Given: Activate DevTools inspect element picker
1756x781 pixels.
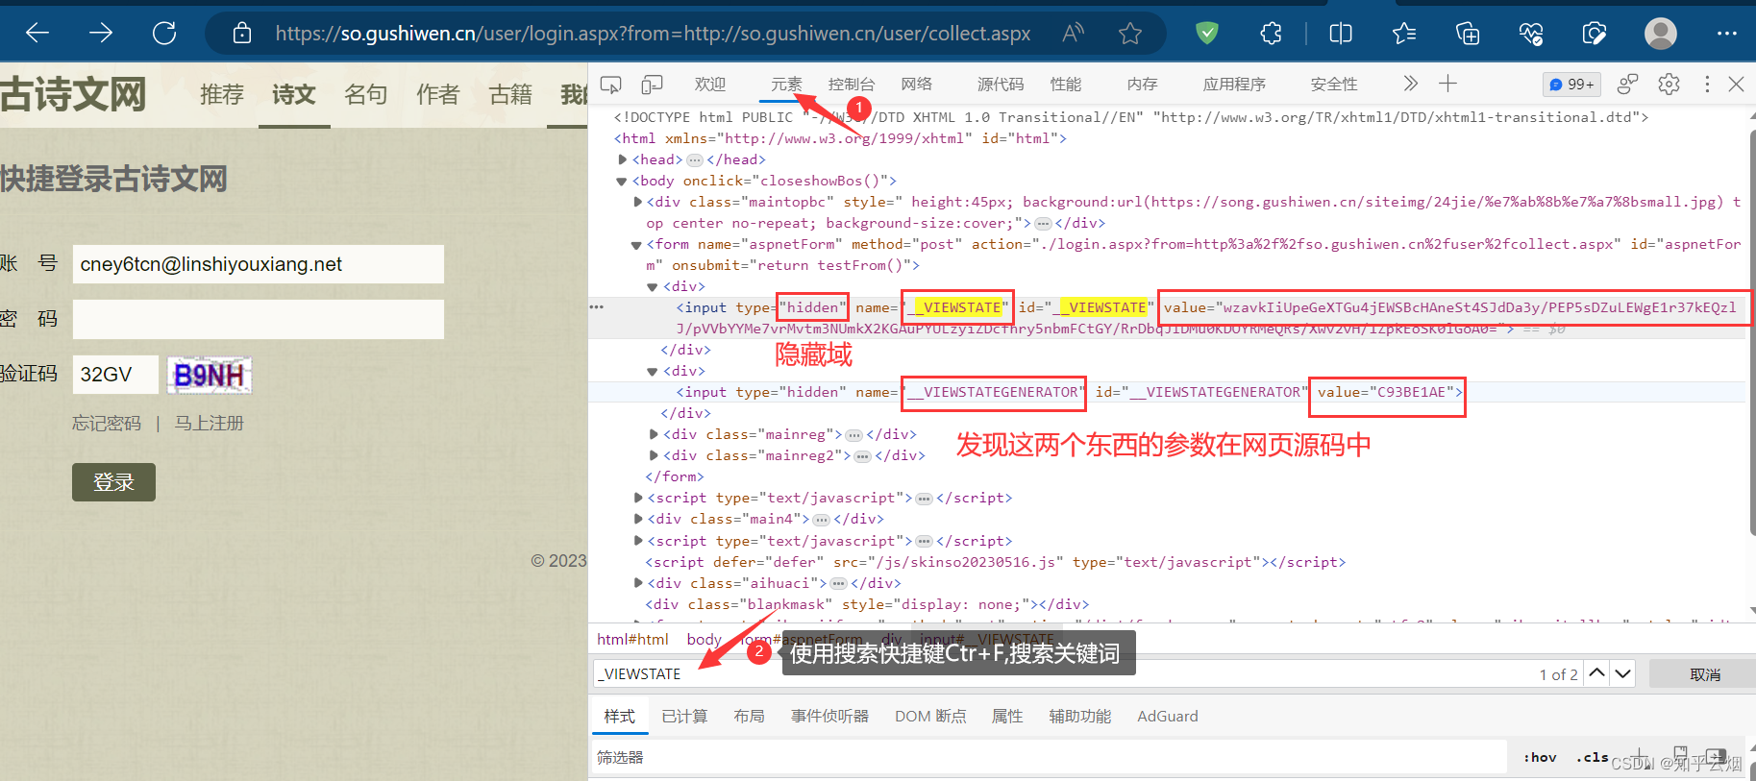Looking at the screenshot, I should (x=610, y=85).
